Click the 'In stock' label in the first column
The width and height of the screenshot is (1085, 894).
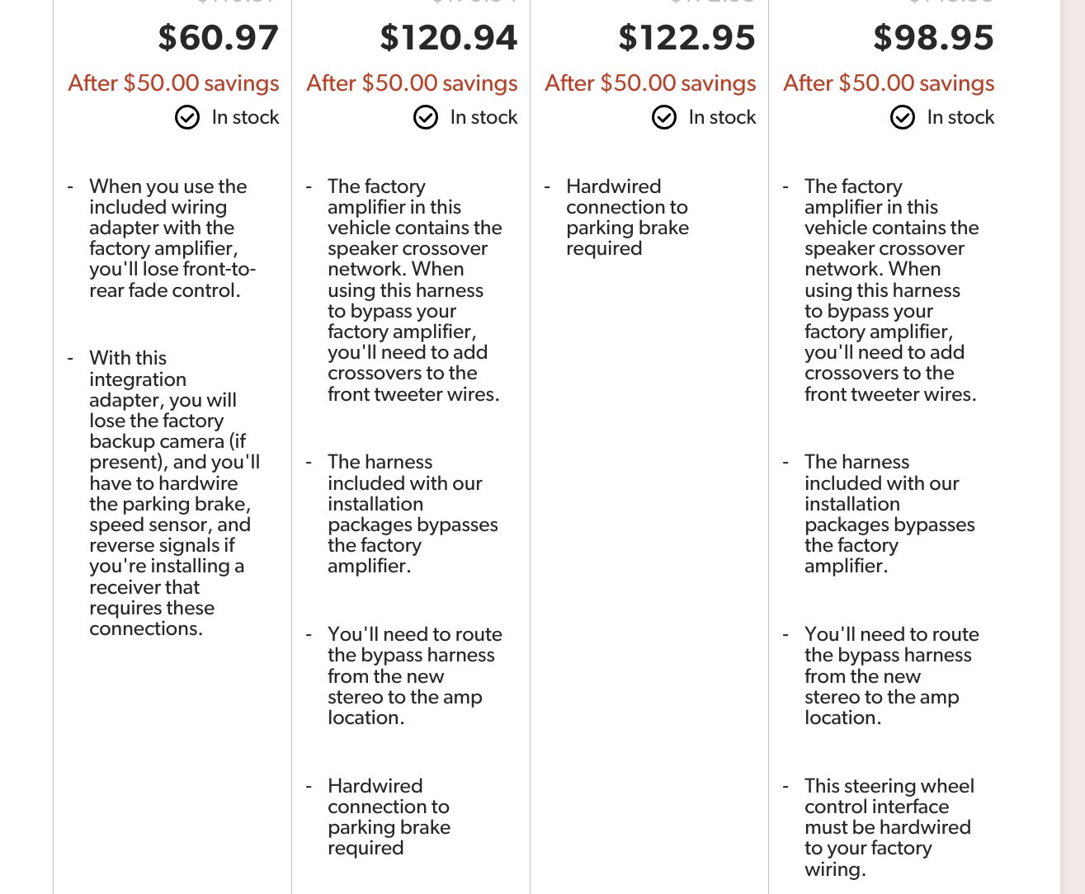click(246, 118)
